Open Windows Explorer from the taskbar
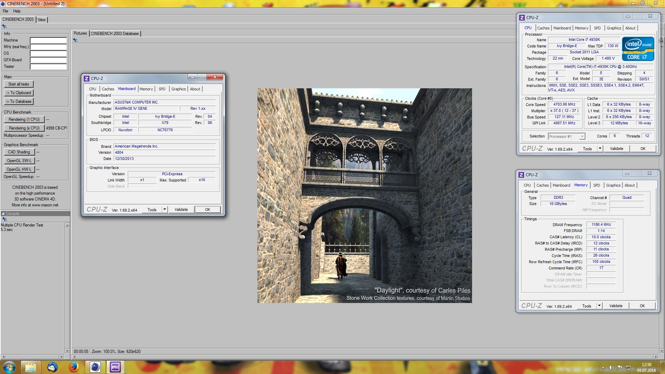 tap(31, 367)
